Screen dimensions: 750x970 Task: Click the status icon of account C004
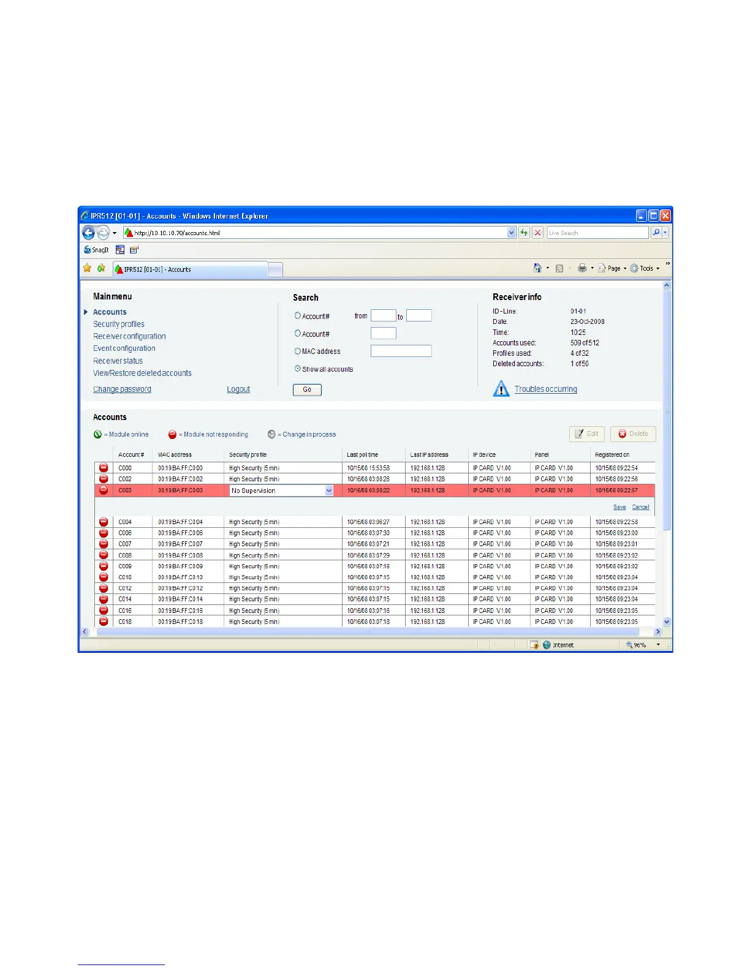tap(104, 522)
